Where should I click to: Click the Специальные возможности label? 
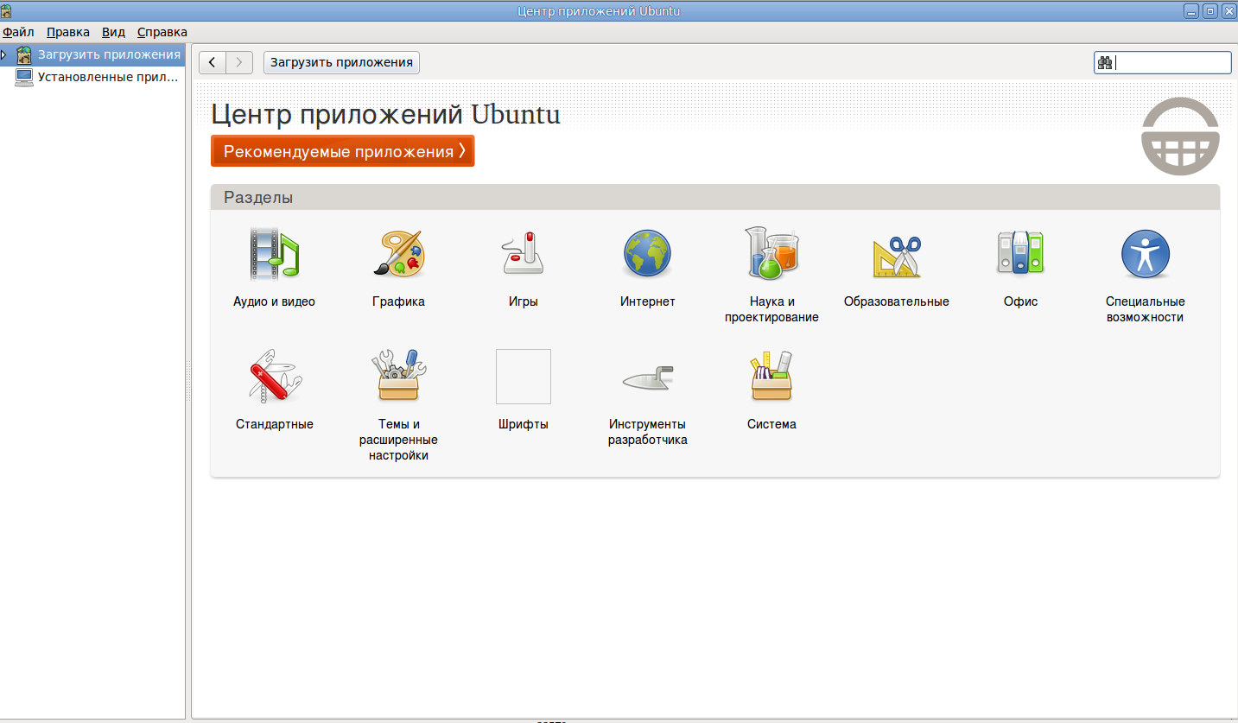pyautogui.click(x=1146, y=309)
